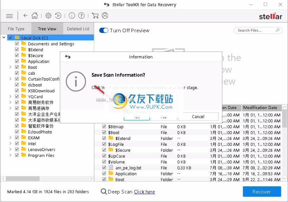Go back using the arrow icon
Screen dimensions: 288x202
point(25,16)
